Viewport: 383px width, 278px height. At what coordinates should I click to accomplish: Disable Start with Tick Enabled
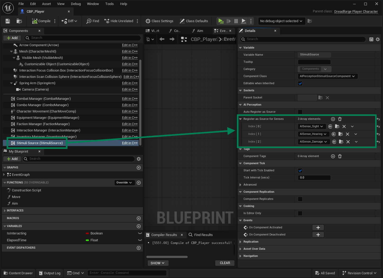pyautogui.click(x=300, y=170)
